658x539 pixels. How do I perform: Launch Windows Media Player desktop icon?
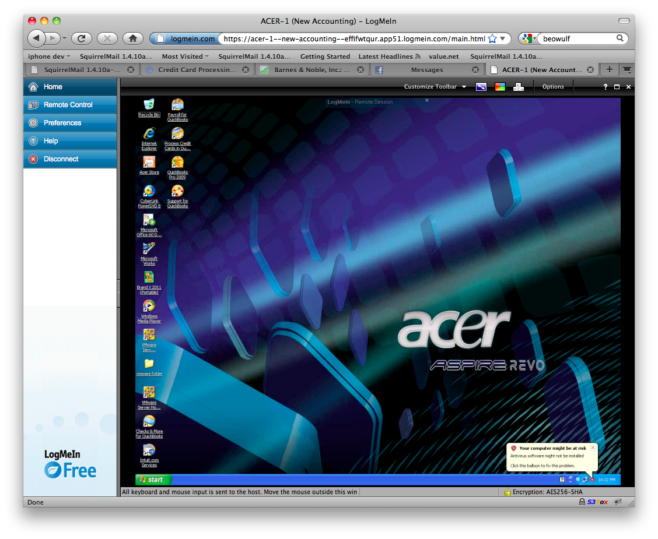(149, 312)
